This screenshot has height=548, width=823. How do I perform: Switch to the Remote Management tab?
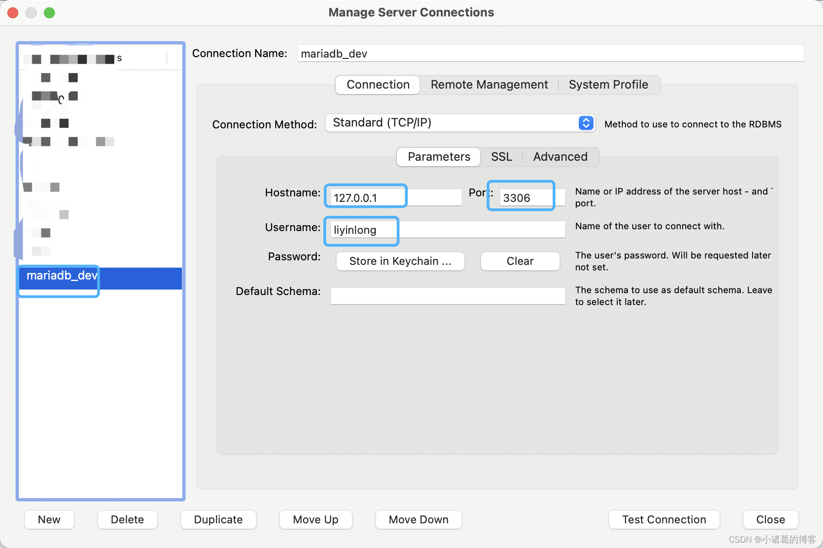488,84
